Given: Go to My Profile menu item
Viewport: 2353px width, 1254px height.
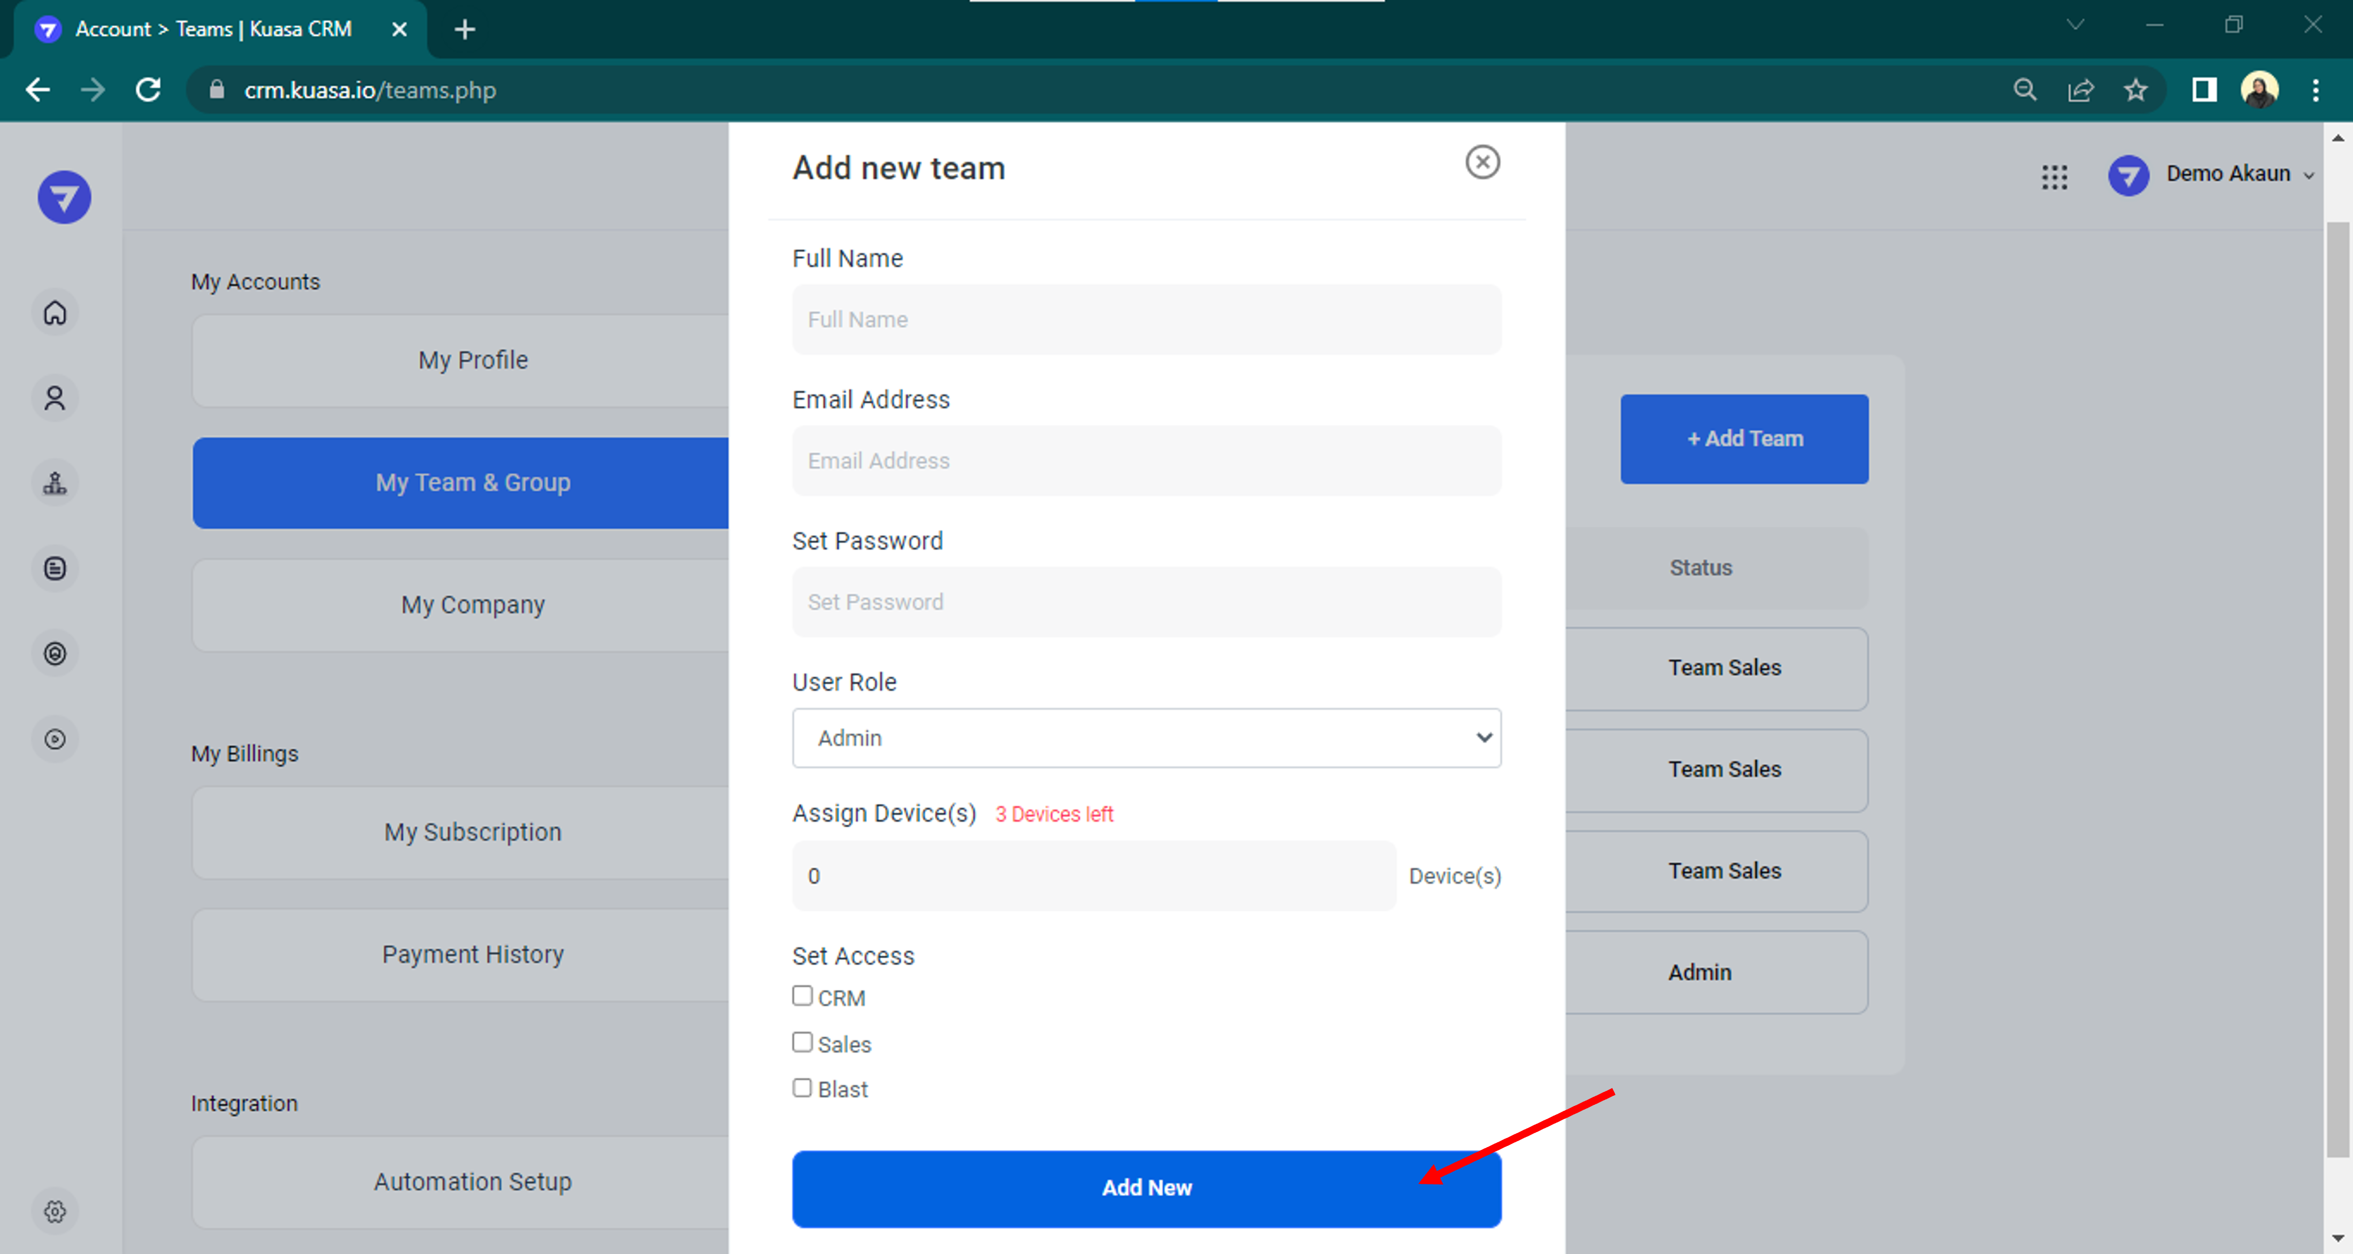Looking at the screenshot, I should pos(472,360).
